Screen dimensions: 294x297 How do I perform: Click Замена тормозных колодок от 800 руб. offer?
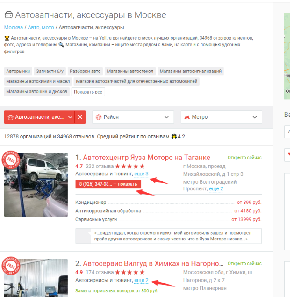pos(116,291)
